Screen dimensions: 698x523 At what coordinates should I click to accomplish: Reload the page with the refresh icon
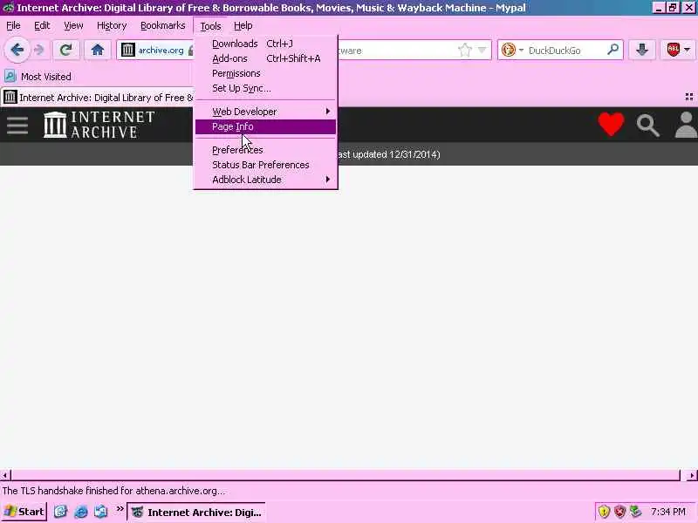point(66,51)
